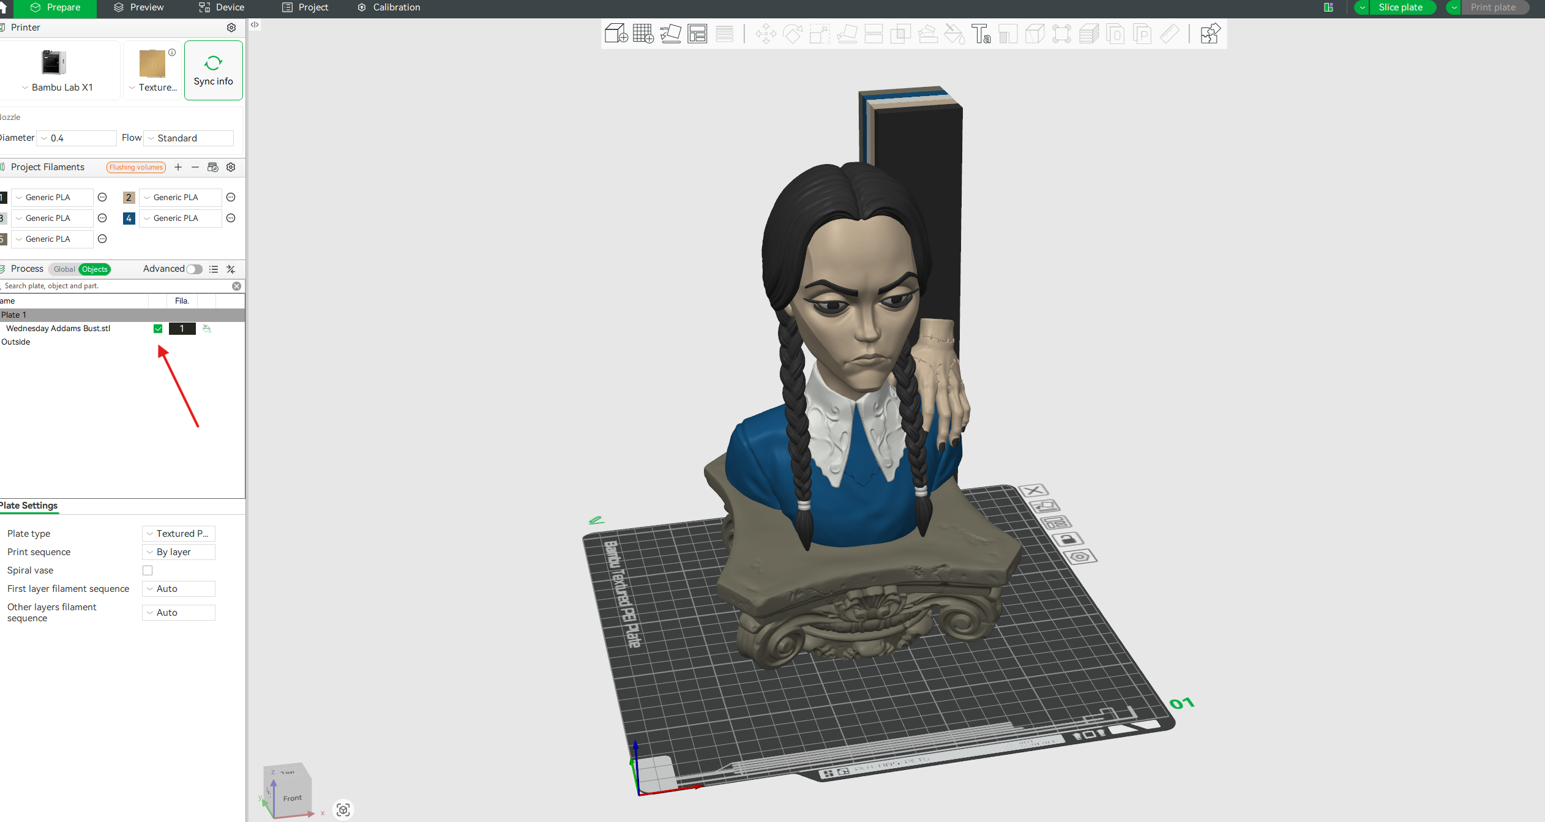Click the Add plate grid icon
Image resolution: width=1545 pixels, height=822 pixels.
(x=643, y=33)
